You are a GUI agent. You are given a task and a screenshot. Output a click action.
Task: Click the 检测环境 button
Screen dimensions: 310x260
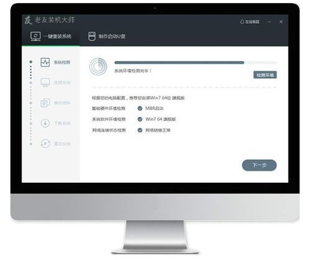pos(265,75)
